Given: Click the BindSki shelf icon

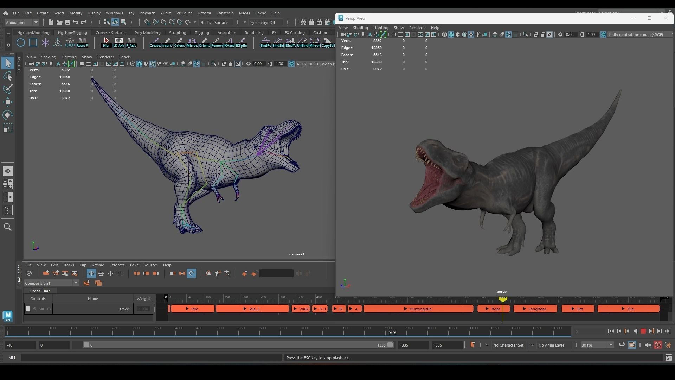Looking at the screenshot, I should (278, 43).
